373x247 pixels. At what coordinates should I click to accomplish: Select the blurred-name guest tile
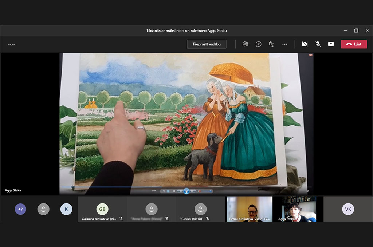tap(152, 209)
